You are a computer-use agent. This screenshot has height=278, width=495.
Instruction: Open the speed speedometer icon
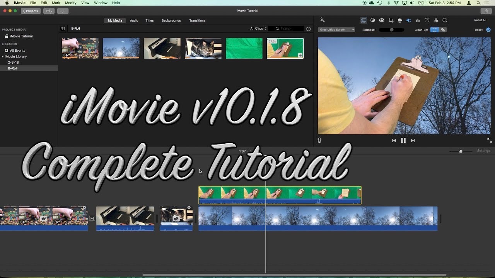pyautogui.click(x=427, y=20)
